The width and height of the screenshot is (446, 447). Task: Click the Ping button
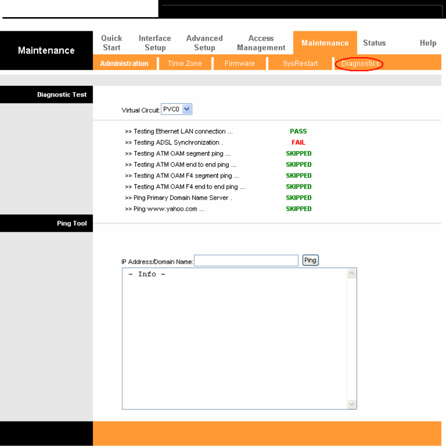point(310,260)
